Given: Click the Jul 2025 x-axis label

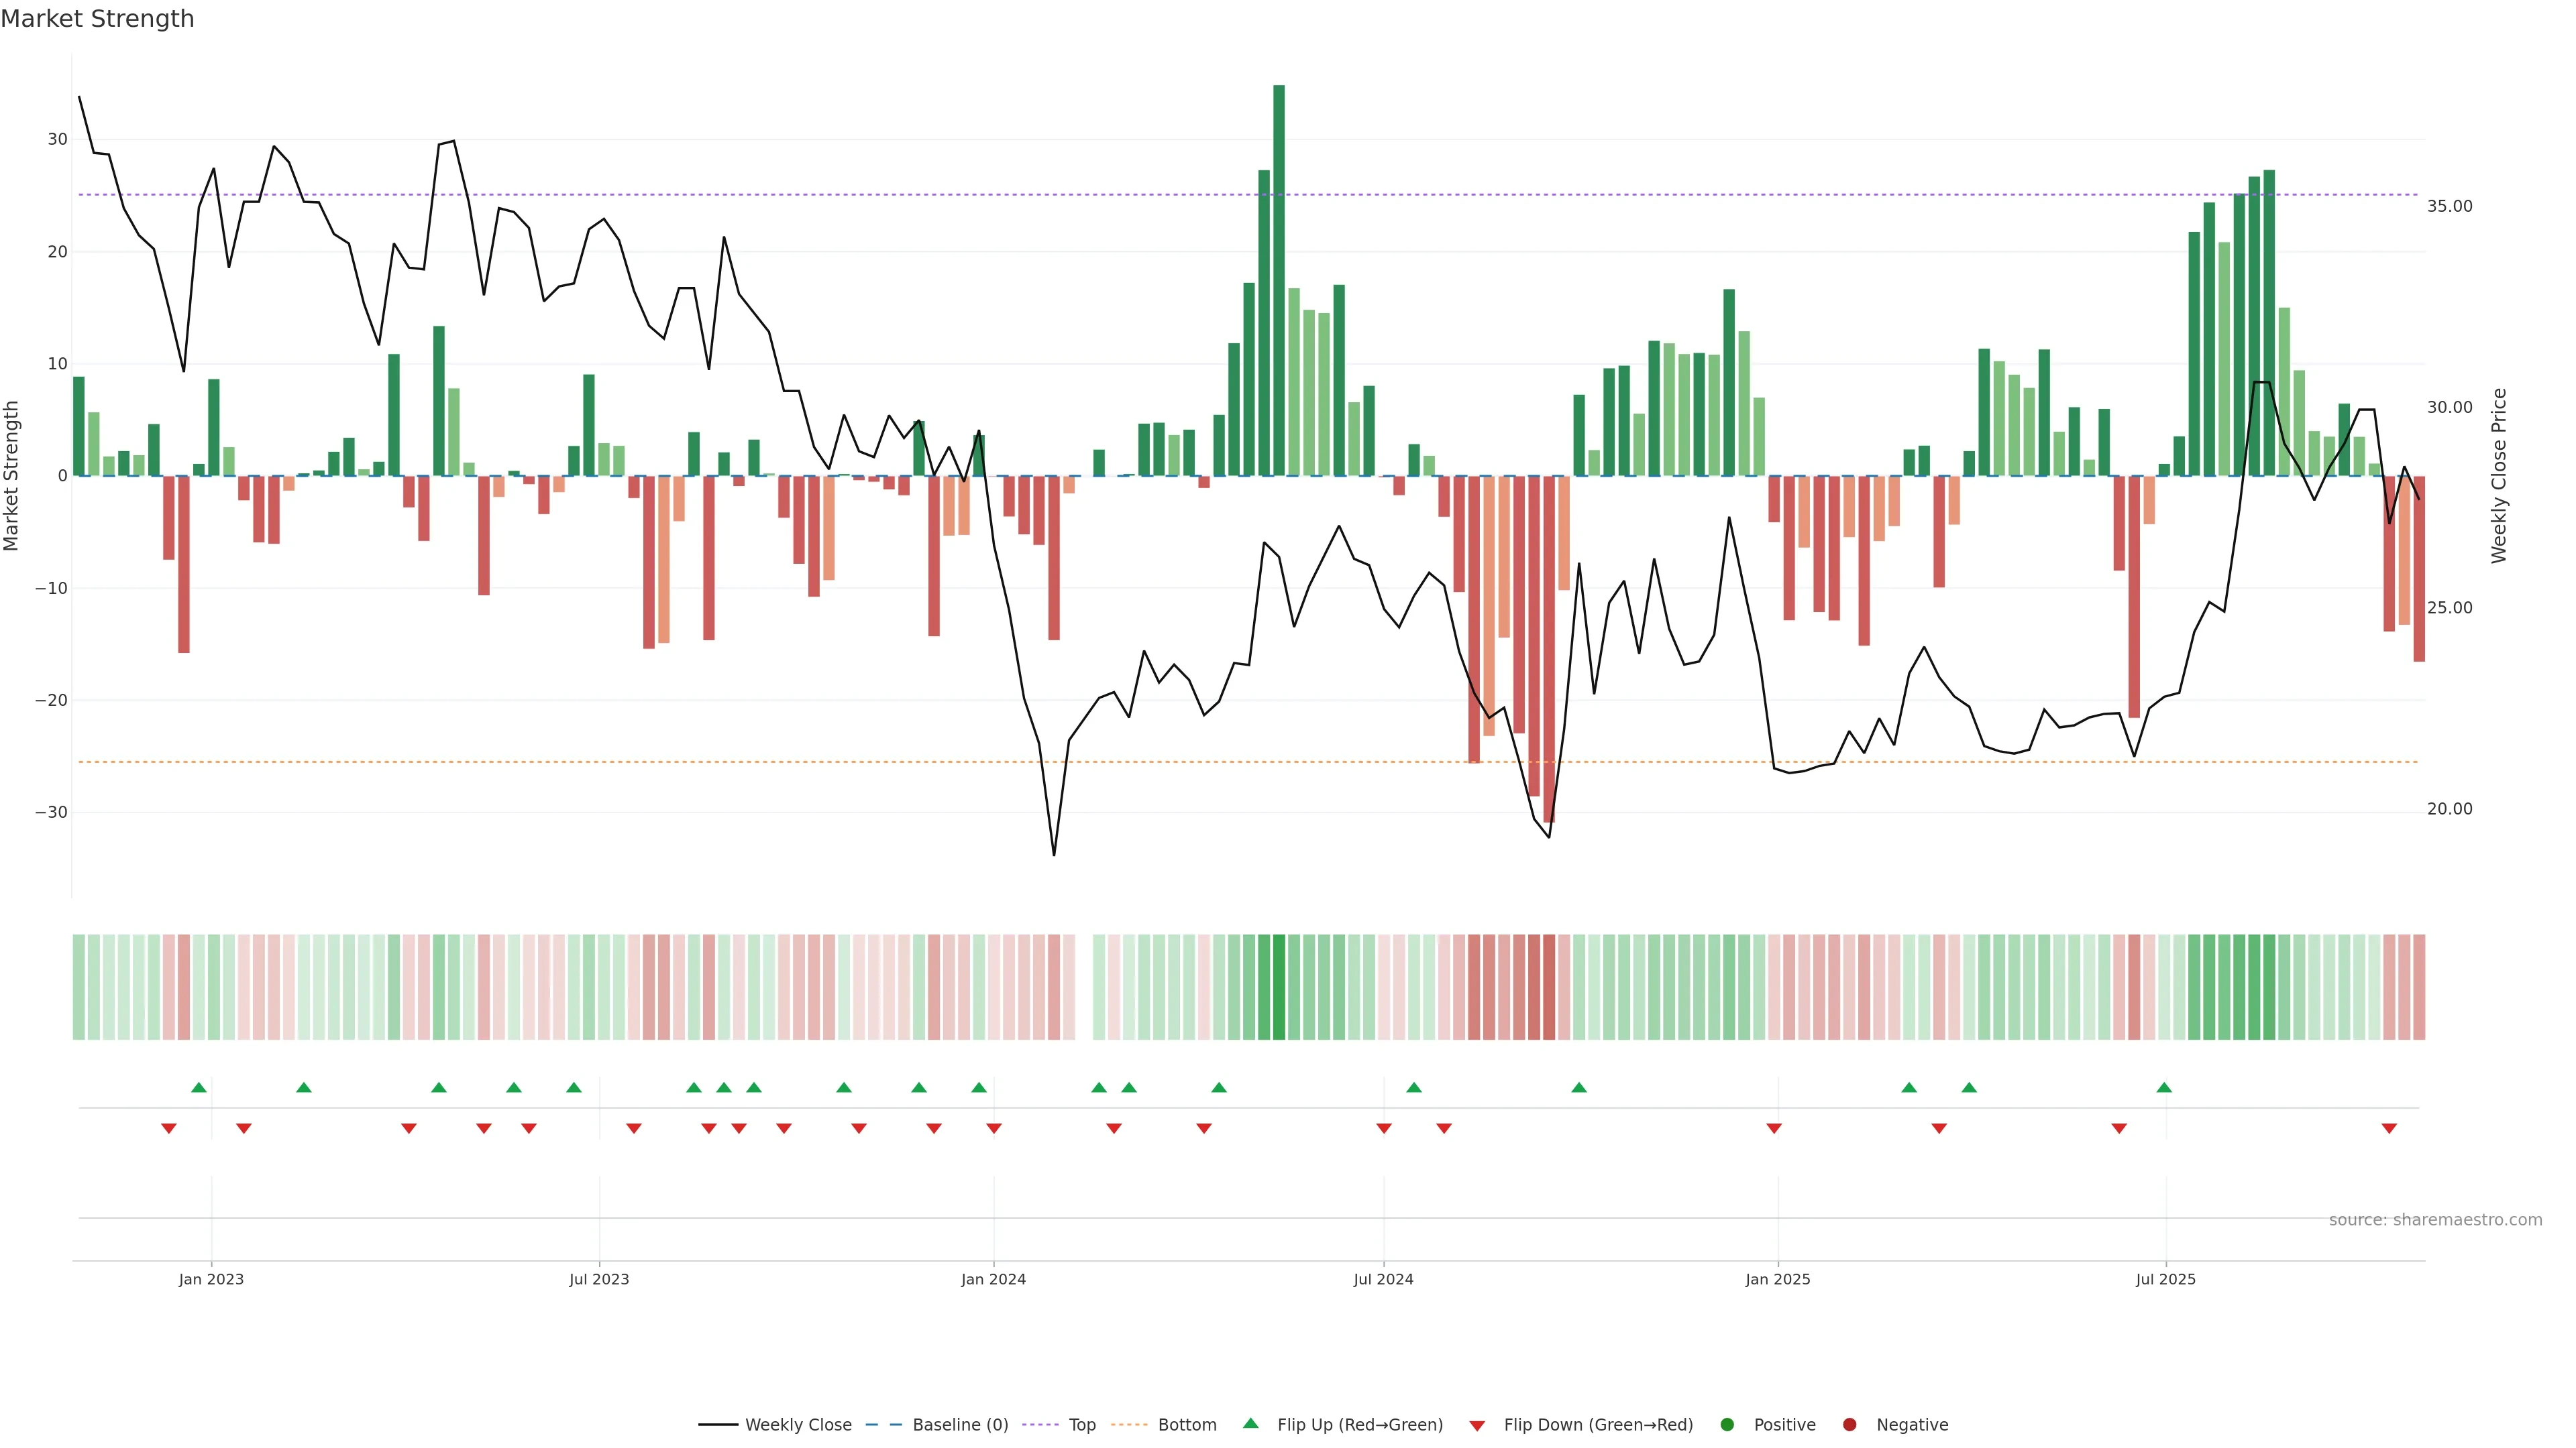Looking at the screenshot, I should click(x=2166, y=1279).
